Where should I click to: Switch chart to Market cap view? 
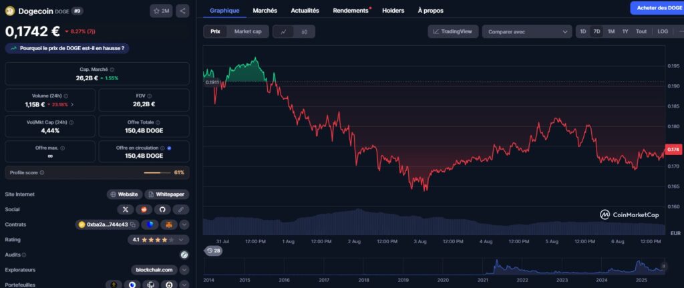(248, 31)
